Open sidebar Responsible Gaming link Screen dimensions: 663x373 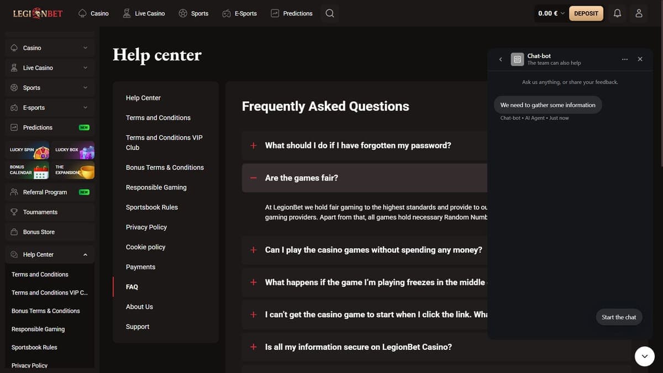38,329
